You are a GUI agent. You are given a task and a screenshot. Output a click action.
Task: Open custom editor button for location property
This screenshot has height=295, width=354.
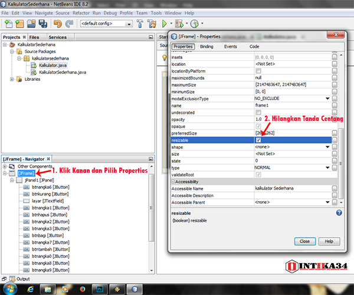[x=335, y=64]
